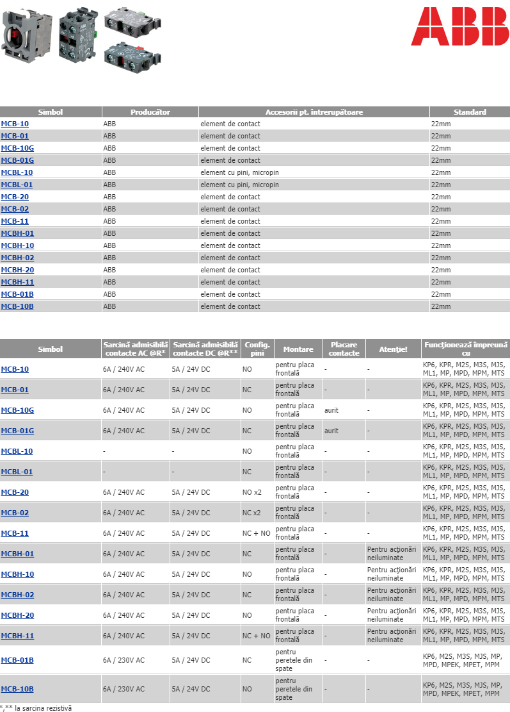Open MCB-02 link in the Montare specifications table
Viewport: 510px width, 712px height.
15,513
